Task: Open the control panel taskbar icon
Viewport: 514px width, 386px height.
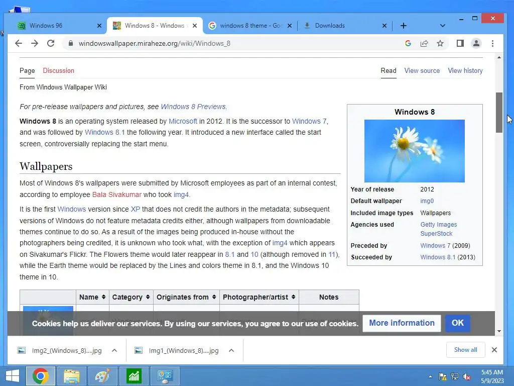Action: (165, 376)
